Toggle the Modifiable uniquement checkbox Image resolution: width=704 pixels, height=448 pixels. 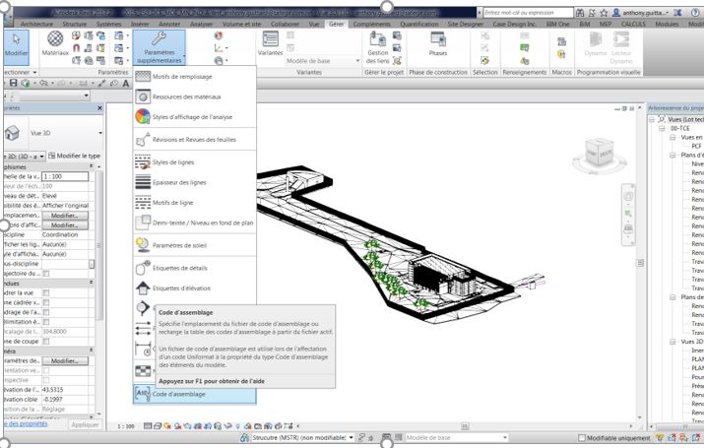(584, 437)
